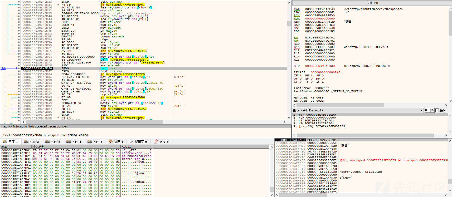Click the RFLAGS value 0000000000000246
The height and width of the screenshot is (197, 452).
pyautogui.click(x=325, y=72)
